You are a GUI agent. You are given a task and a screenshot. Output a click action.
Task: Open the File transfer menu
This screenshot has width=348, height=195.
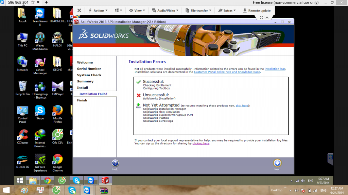[x=198, y=11]
